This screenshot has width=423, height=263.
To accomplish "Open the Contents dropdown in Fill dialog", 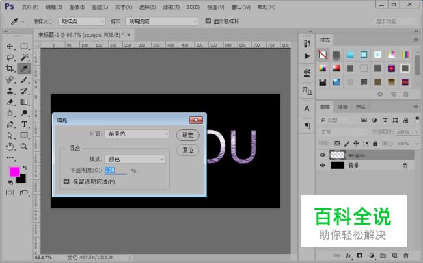I will click(137, 134).
